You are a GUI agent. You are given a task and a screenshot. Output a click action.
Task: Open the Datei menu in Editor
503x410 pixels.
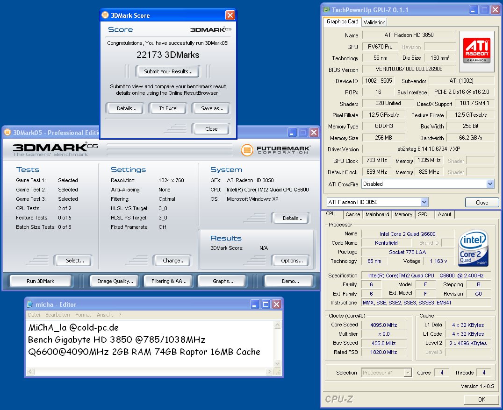[34, 315]
